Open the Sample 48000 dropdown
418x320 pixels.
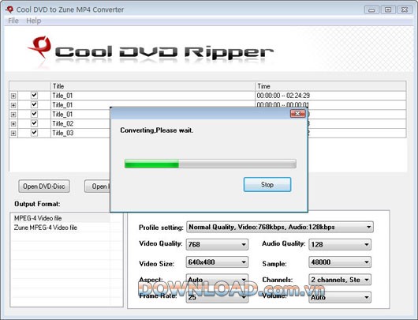pyautogui.click(x=340, y=262)
